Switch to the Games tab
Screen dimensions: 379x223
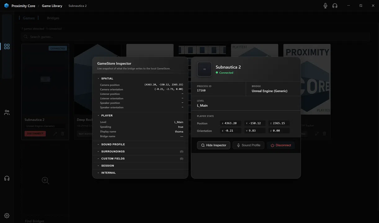(x=29, y=18)
